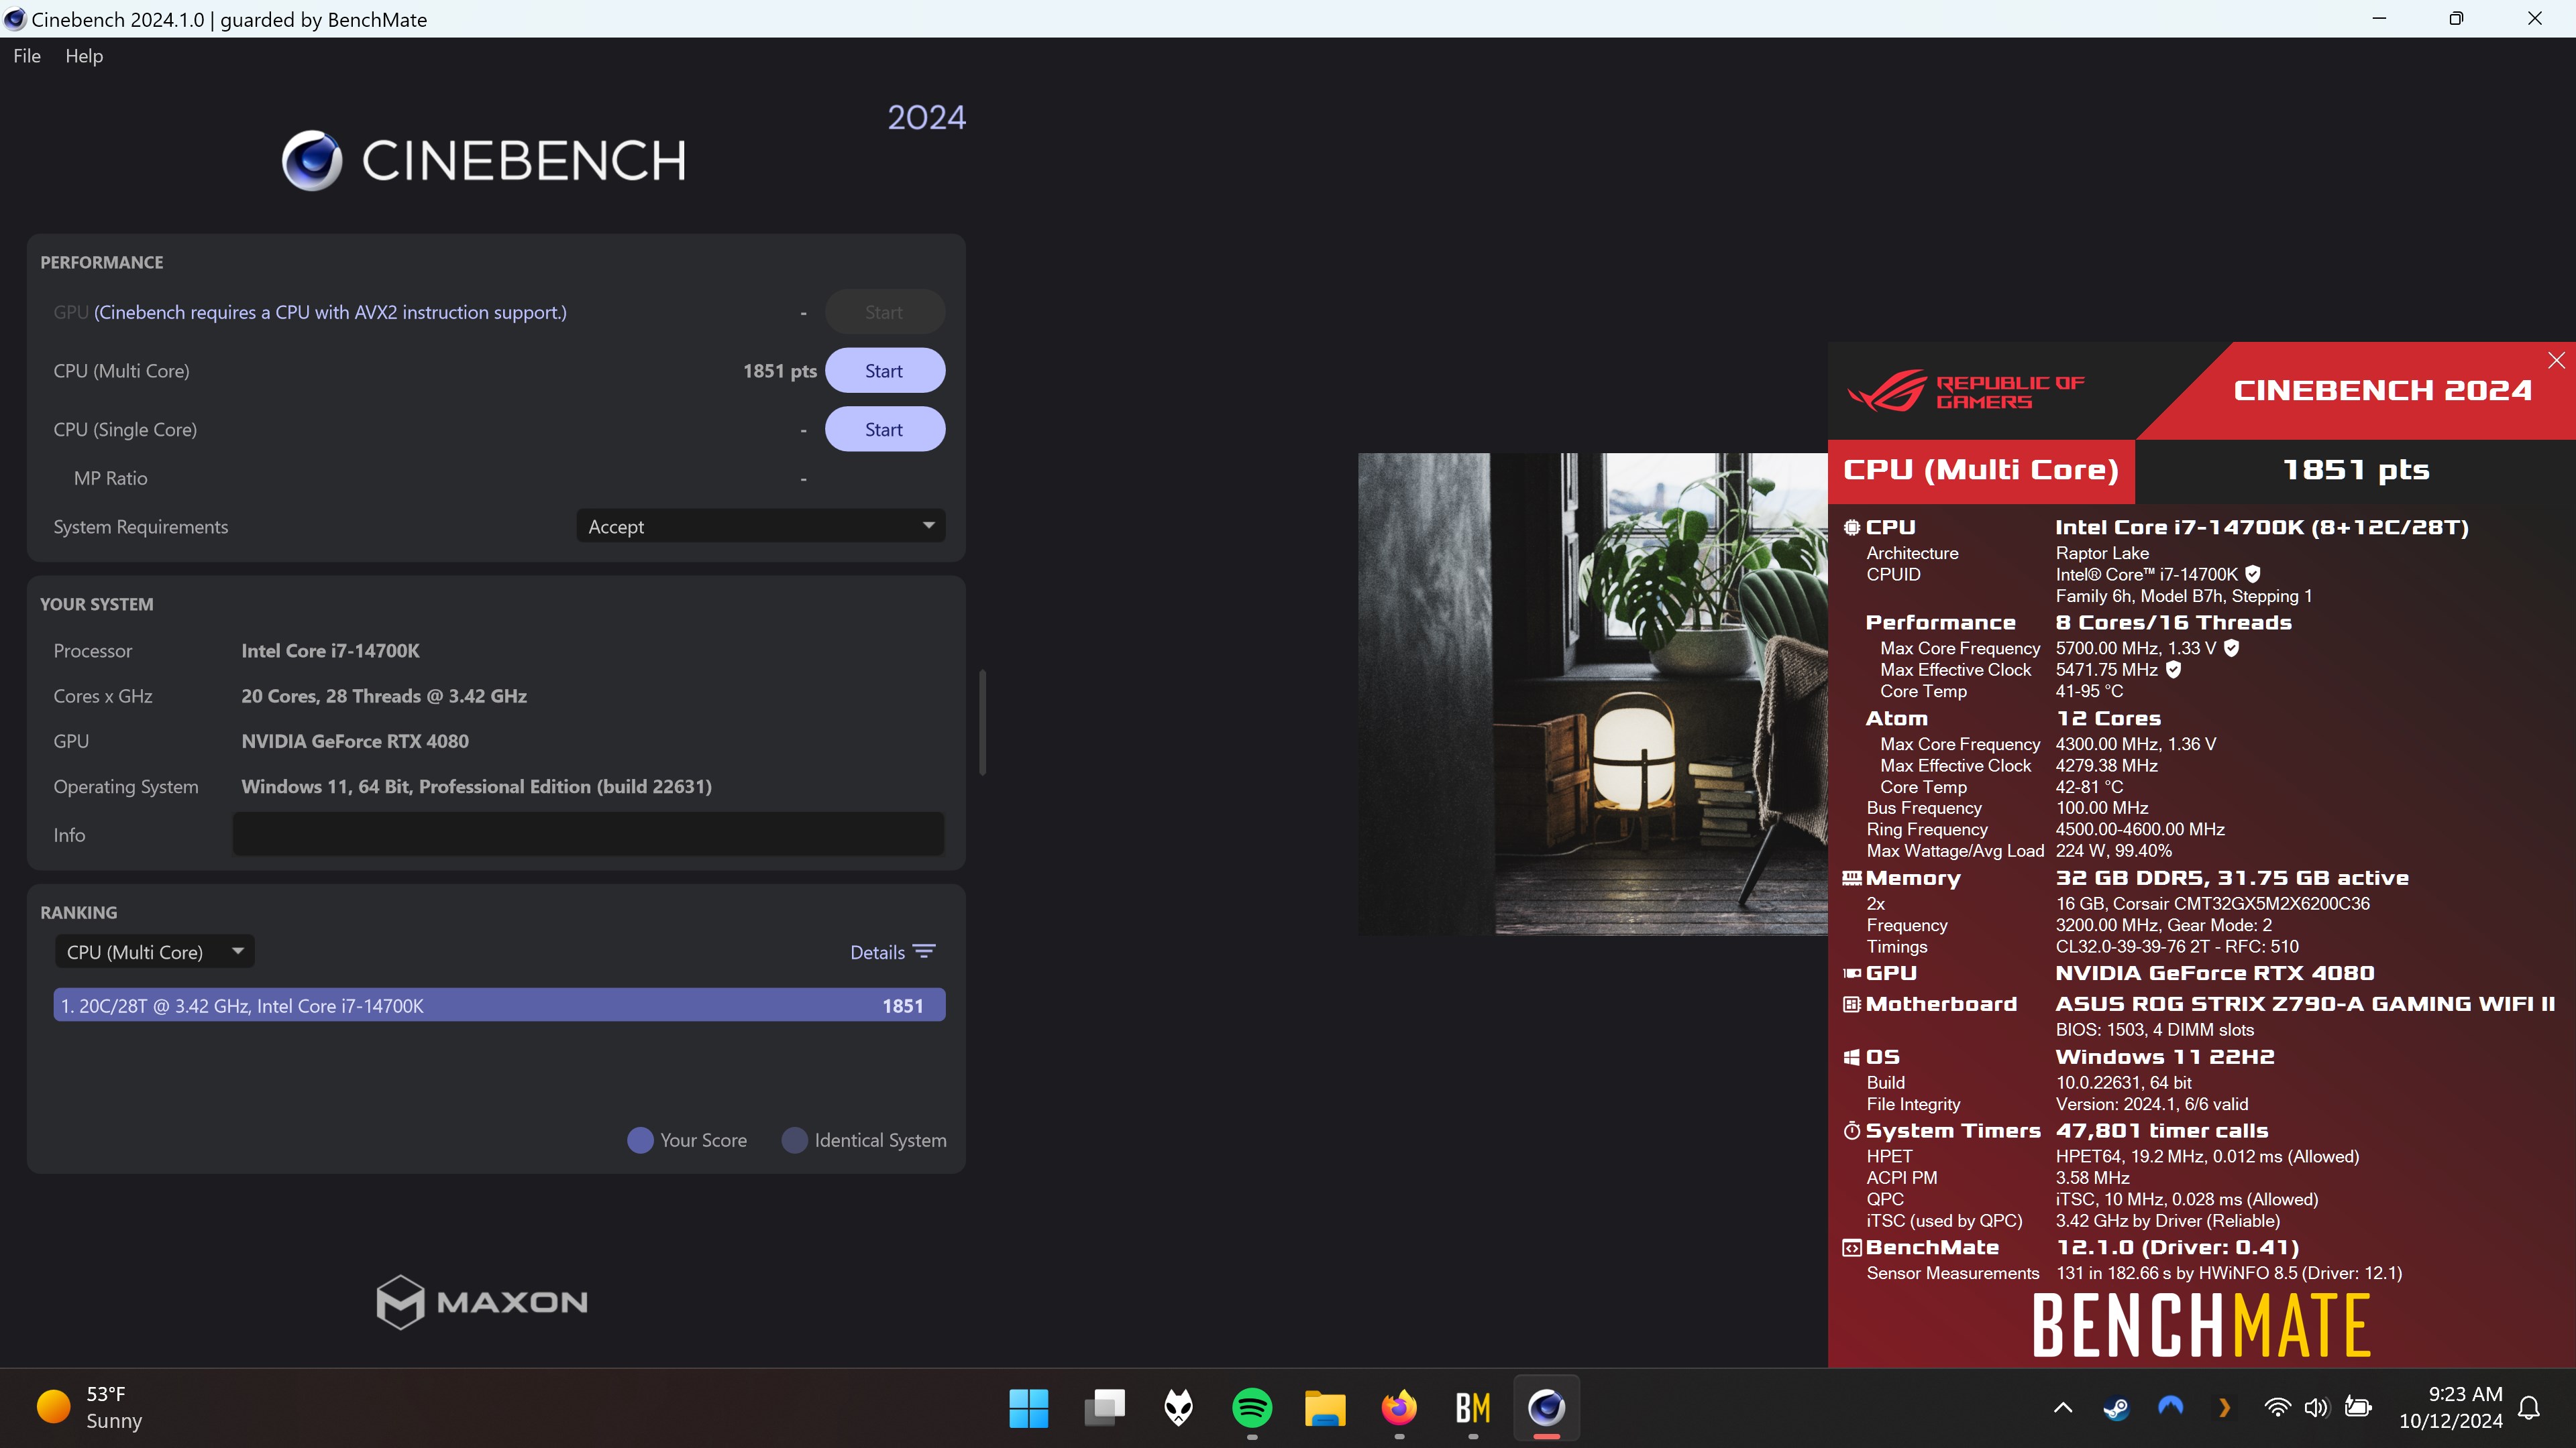Click the Cinebench logo sphere icon
The height and width of the screenshot is (1448, 2576).
(312, 160)
